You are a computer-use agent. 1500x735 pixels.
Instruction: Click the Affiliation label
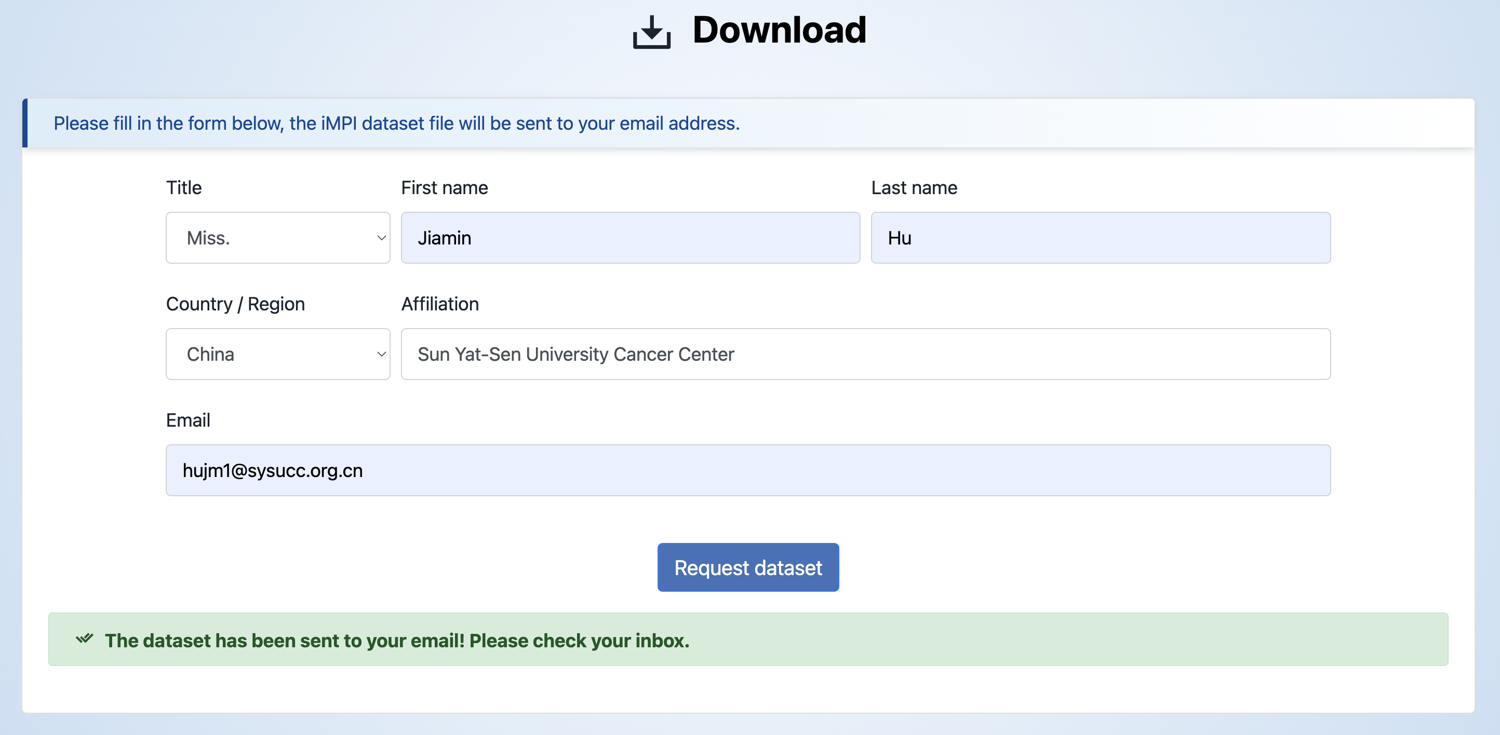[439, 303]
